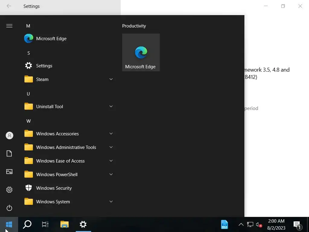
Task: Click the Windows System folder icon
Action: (x=29, y=201)
